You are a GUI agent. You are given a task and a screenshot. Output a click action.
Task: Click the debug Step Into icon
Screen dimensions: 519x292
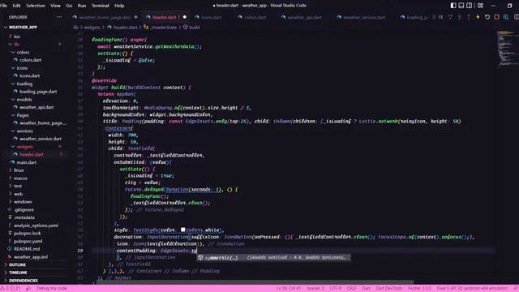pos(460,17)
